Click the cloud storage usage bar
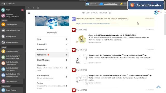 (111, 5)
